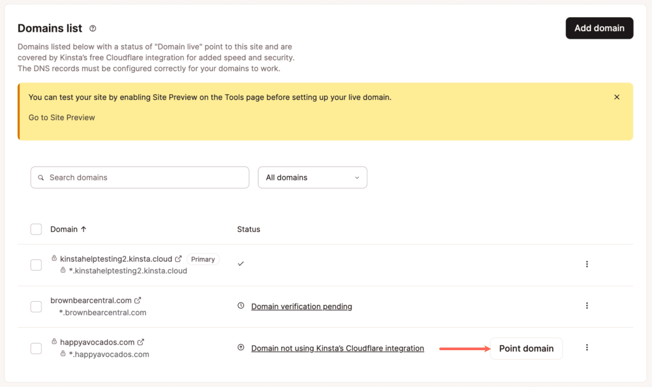The image size is (652, 387).
Task: Open Domain not using Kinsta's Cloudflare integration link
Action: 337,348
